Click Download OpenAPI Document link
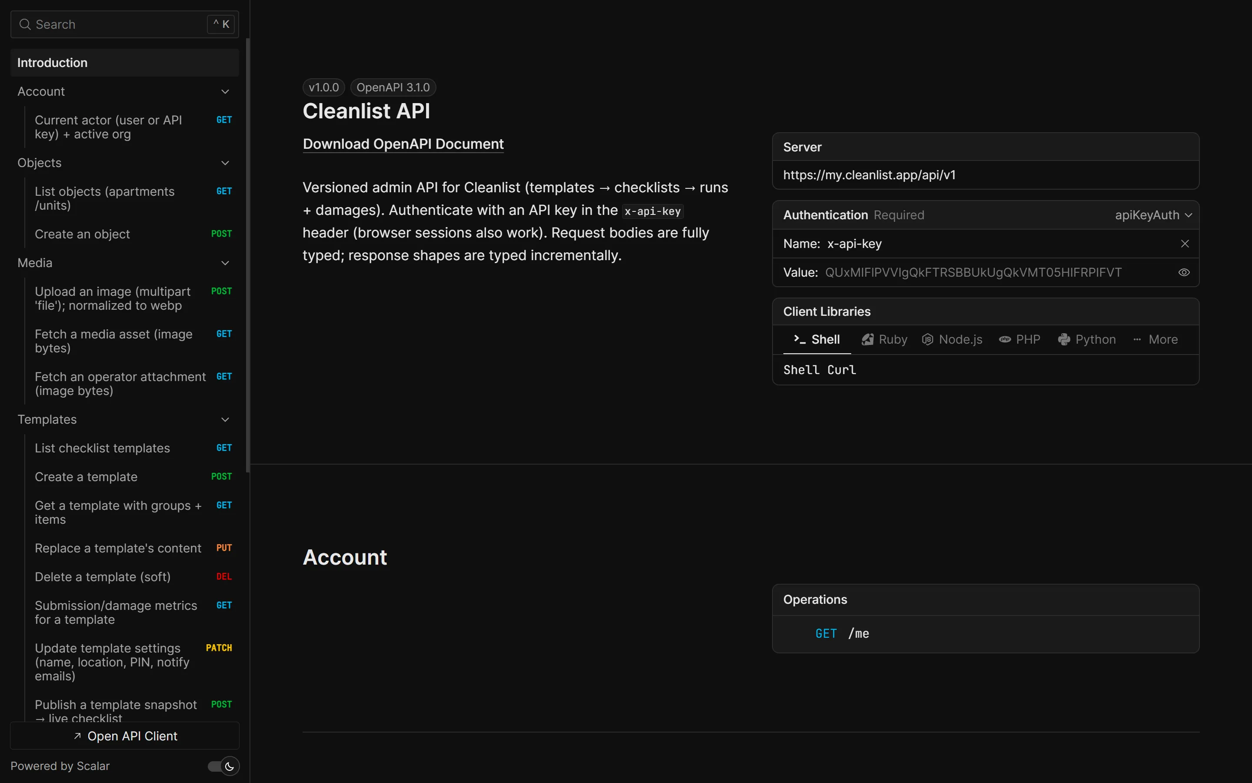This screenshot has width=1252, height=783. click(x=403, y=144)
